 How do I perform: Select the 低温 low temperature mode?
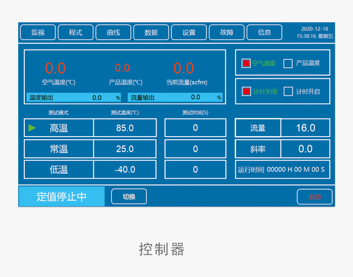click(59, 169)
